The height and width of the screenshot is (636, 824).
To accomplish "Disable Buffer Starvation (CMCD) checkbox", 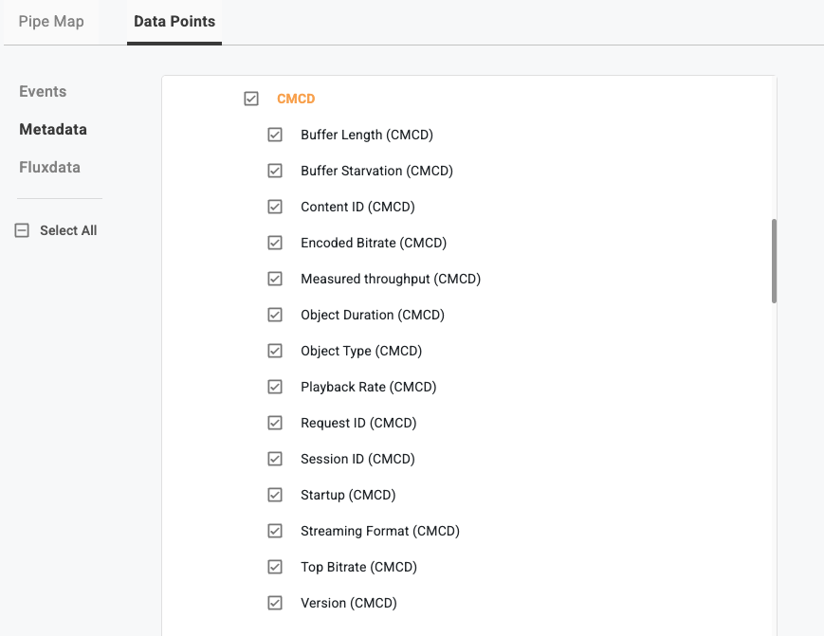I will pyautogui.click(x=275, y=171).
